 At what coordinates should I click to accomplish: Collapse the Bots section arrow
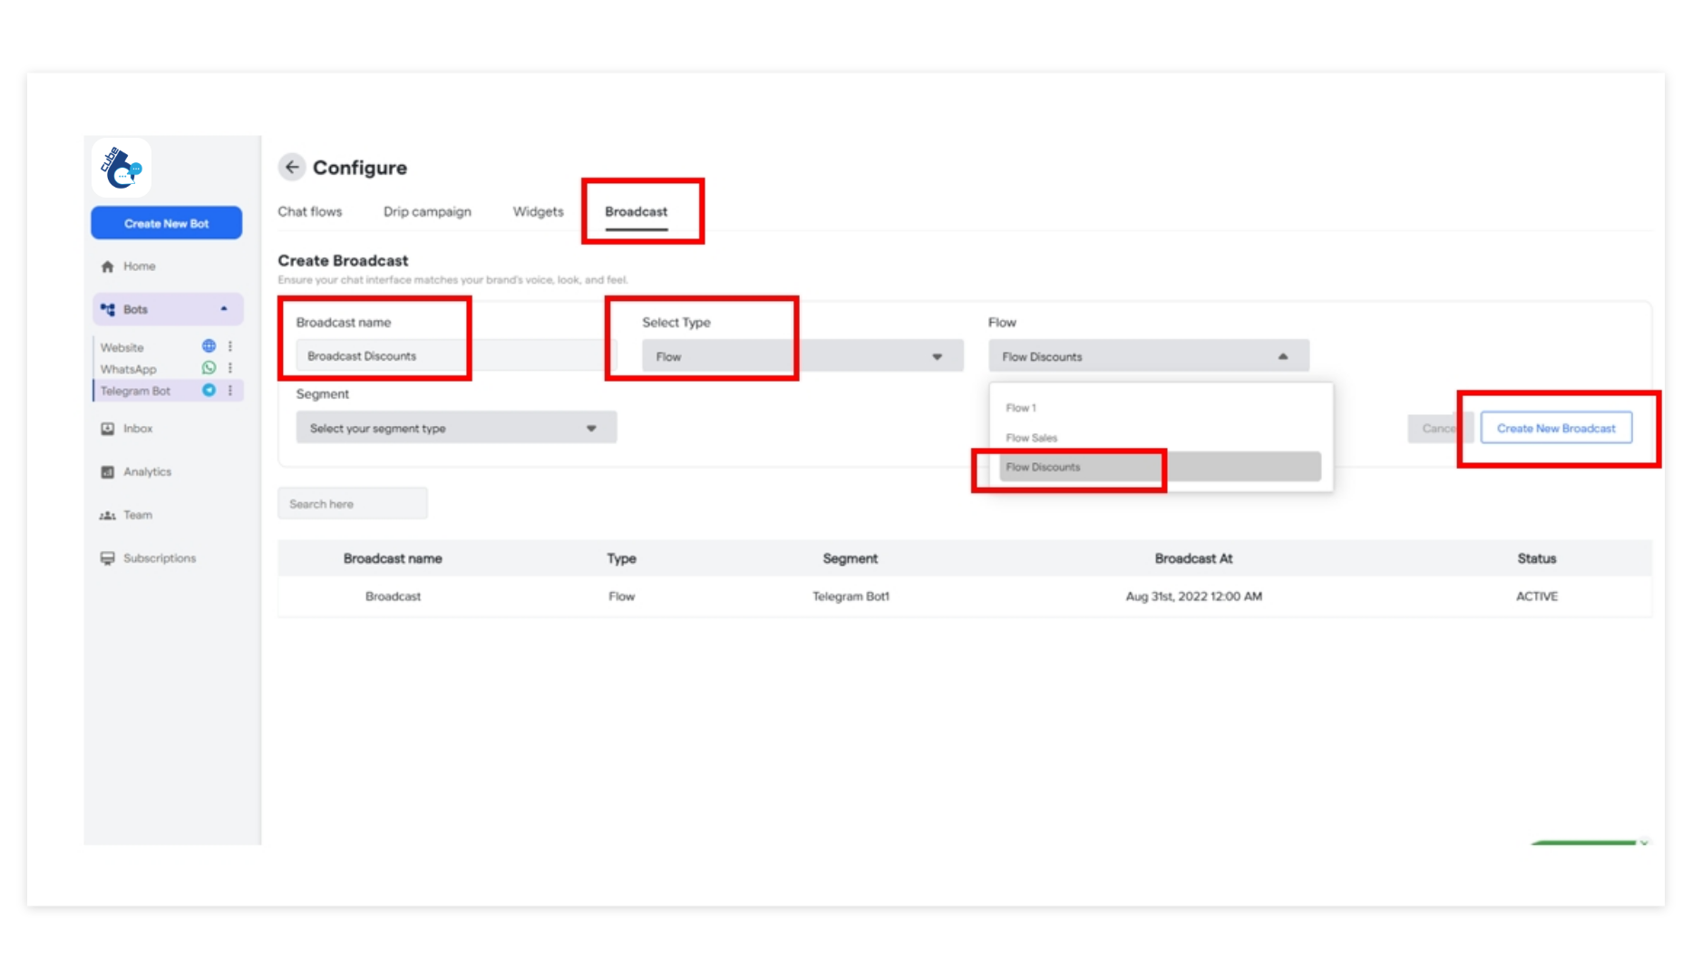click(x=224, y=309)
